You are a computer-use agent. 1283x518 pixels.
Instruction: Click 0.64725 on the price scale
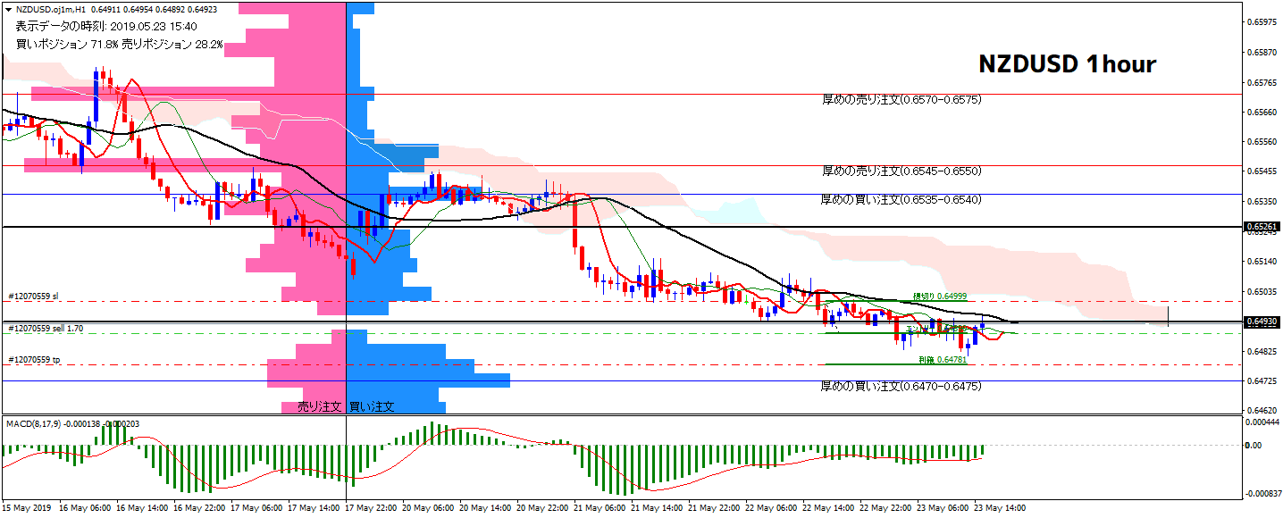coord(1262,381)
